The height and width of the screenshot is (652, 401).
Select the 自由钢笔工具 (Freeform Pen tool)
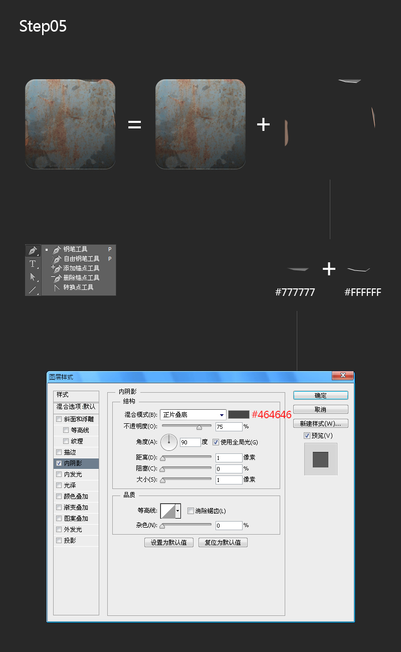[x=83, y=258]
